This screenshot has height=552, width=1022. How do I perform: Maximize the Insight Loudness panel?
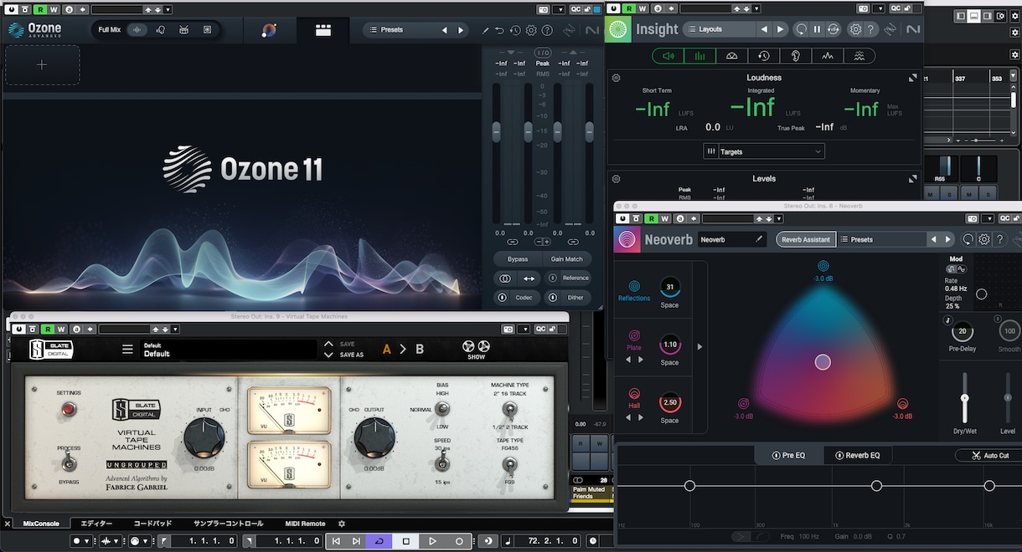[x=912, y=78]
